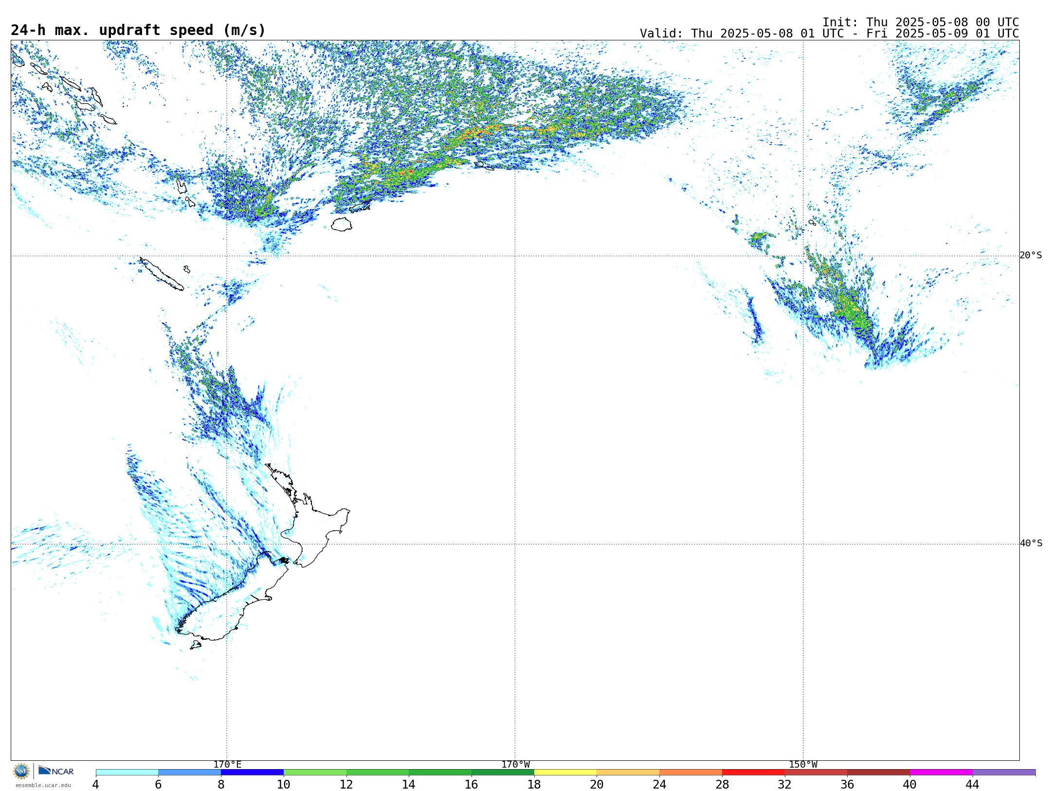Image resolution: width=1051 pixels, height=791 pixels.
Task: Click the plot title '24-h max. updraft speed (m/s)'
Action: tap(138, 30)
